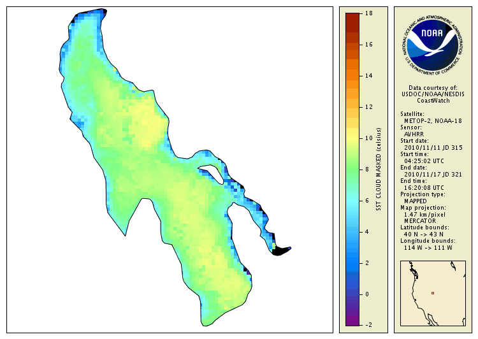Click the location inset map thumbnail
478x339 pixels.
pyautogui.click(x=433, y=293)
